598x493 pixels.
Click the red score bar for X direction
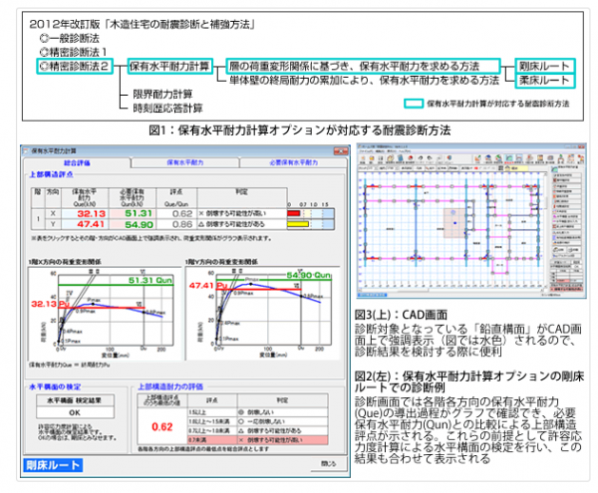(x=294, y=213)
